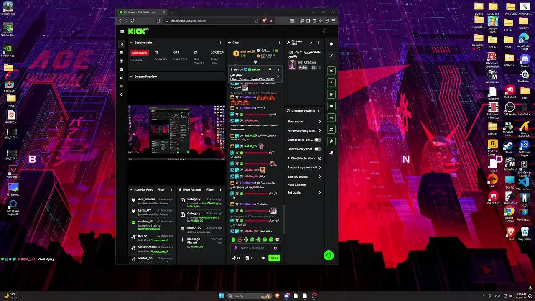Image resolution: width=535 pixels, height=301 pixels.
Task: Click Filter in Mod Actions panel
Action: coord(210,189)
